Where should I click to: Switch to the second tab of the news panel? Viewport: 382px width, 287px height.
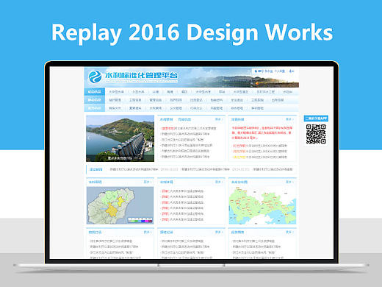tap(184, 119)
